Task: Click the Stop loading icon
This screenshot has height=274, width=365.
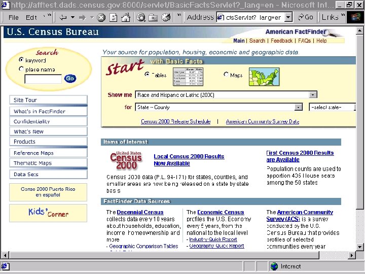Action: pyautogui.click(x=101, y=17)
